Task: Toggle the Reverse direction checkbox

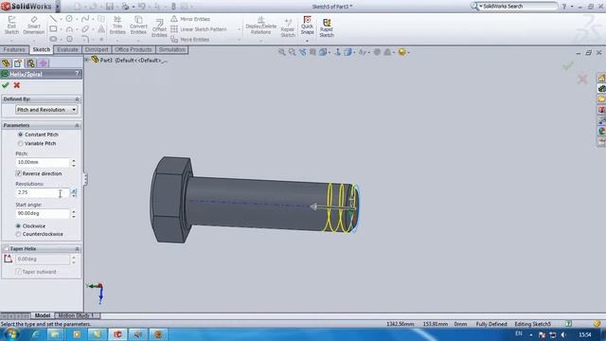Action: point(18,173)
